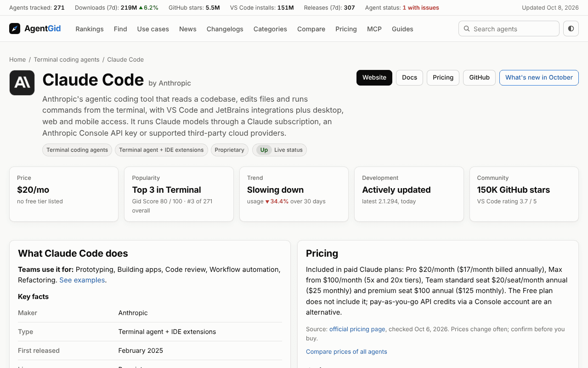Follow the See examples link
This screenshot has height=368, width=588.
pos(82,280)
